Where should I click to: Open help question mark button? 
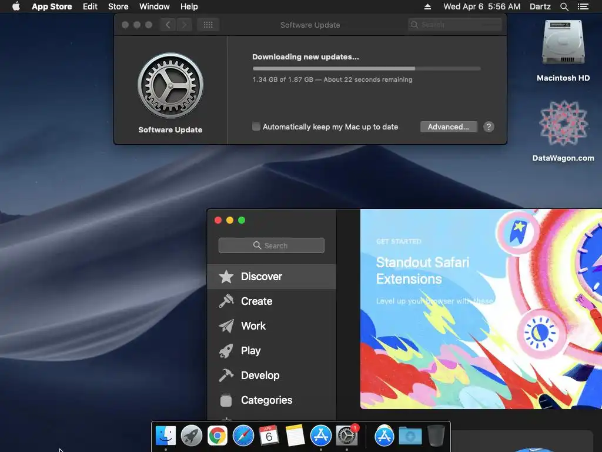tap(489, 127)
